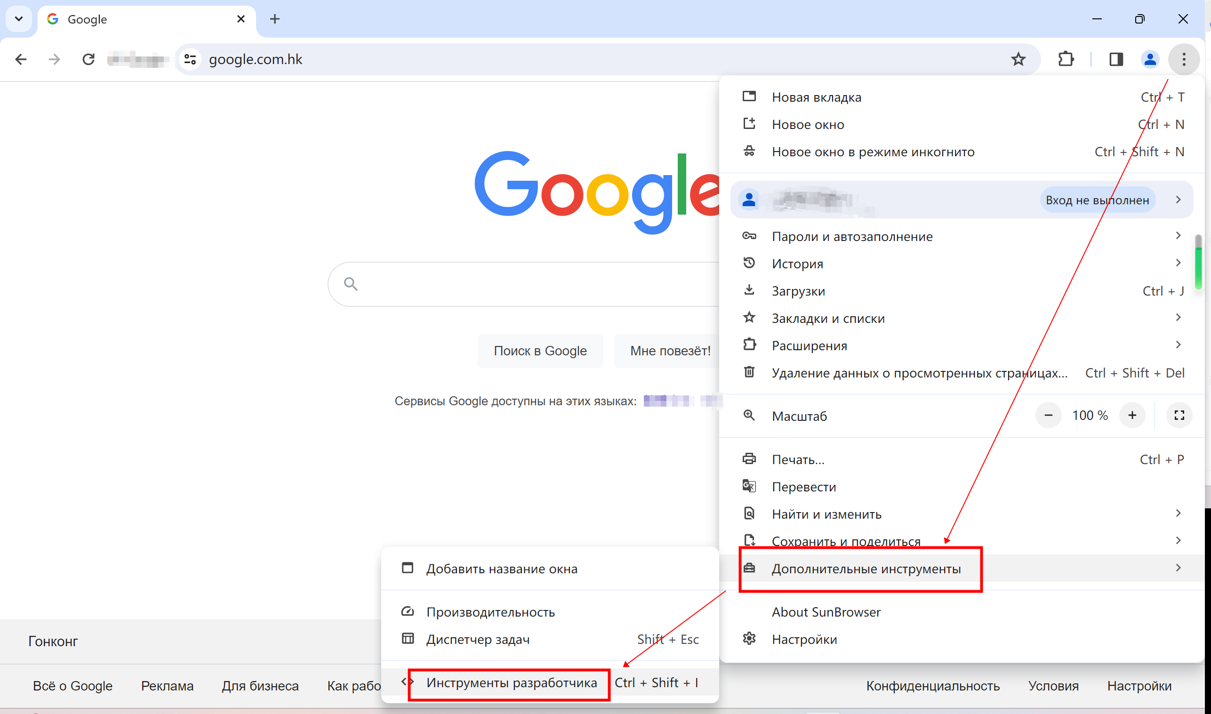Click Для бизнеса footer link
The height and width of the screenshot is (714, 1211).
coord(260,686)
